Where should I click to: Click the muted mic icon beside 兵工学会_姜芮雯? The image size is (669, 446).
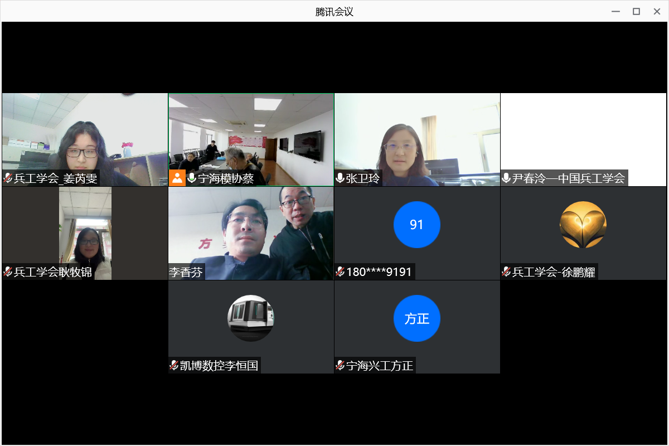(x=8, y=178)
